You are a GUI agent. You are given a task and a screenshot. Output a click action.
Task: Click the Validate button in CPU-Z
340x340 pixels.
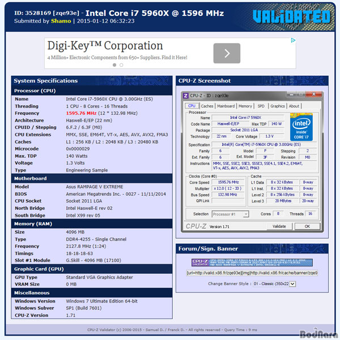(279, 226)
